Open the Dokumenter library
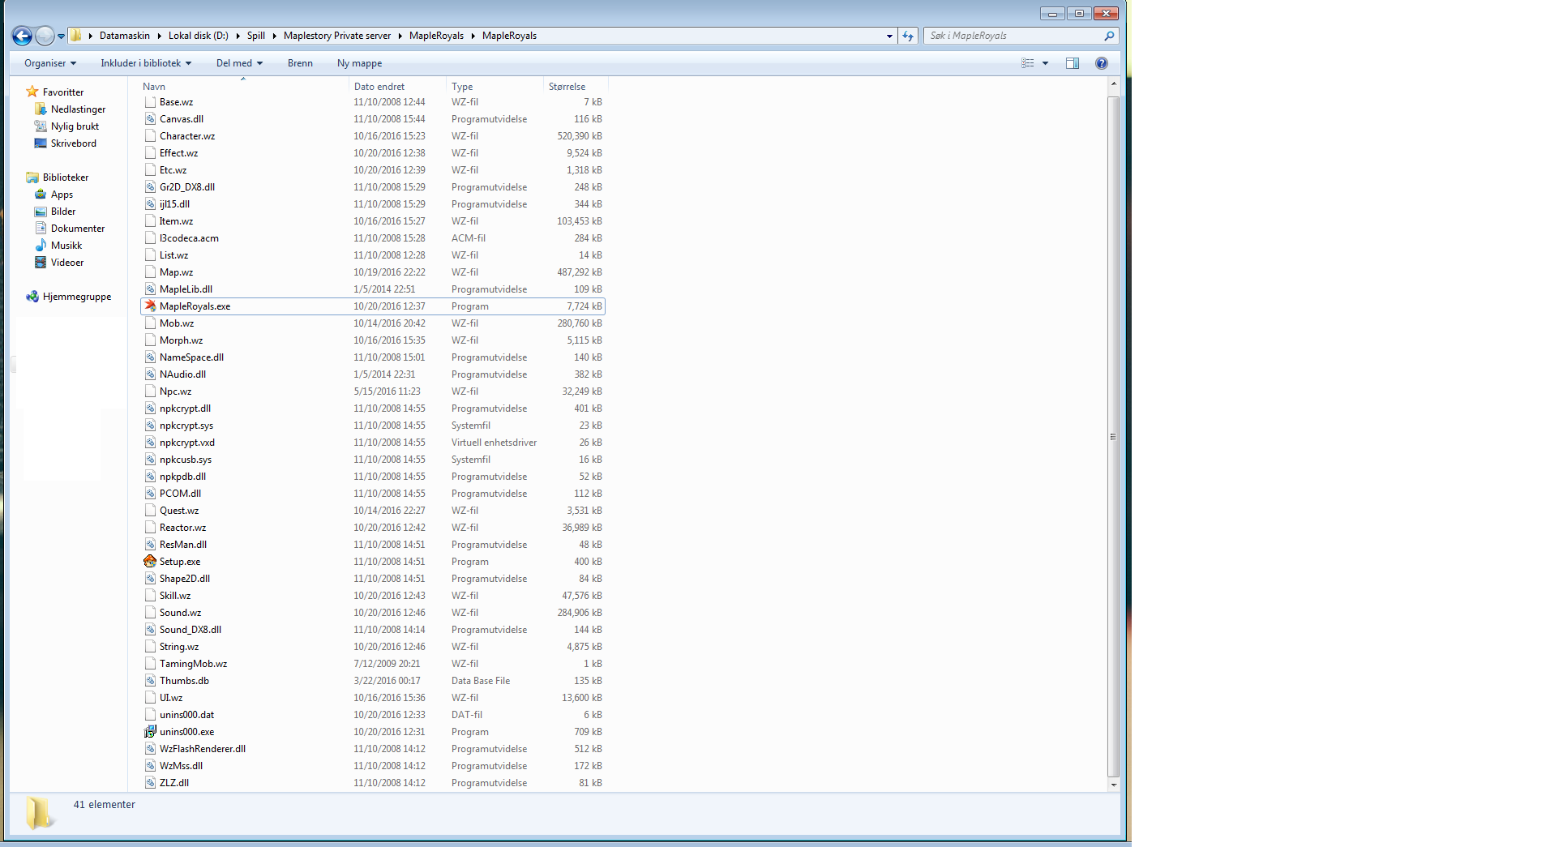1550x847 pixels. point(78,229)
